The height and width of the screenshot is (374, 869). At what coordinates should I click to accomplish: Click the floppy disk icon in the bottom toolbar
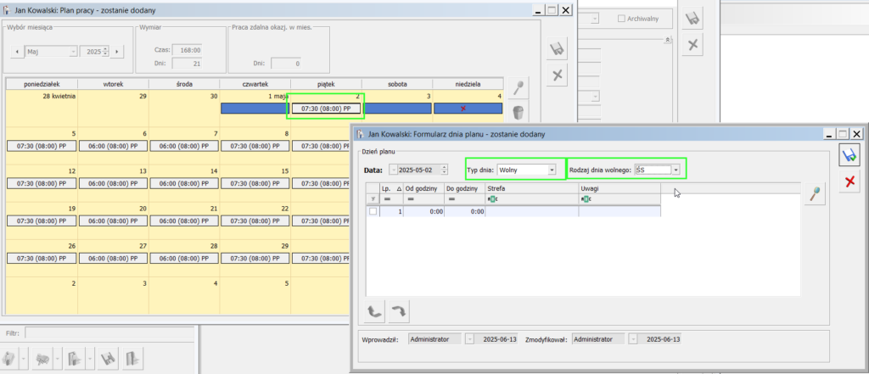coord(108,359)
